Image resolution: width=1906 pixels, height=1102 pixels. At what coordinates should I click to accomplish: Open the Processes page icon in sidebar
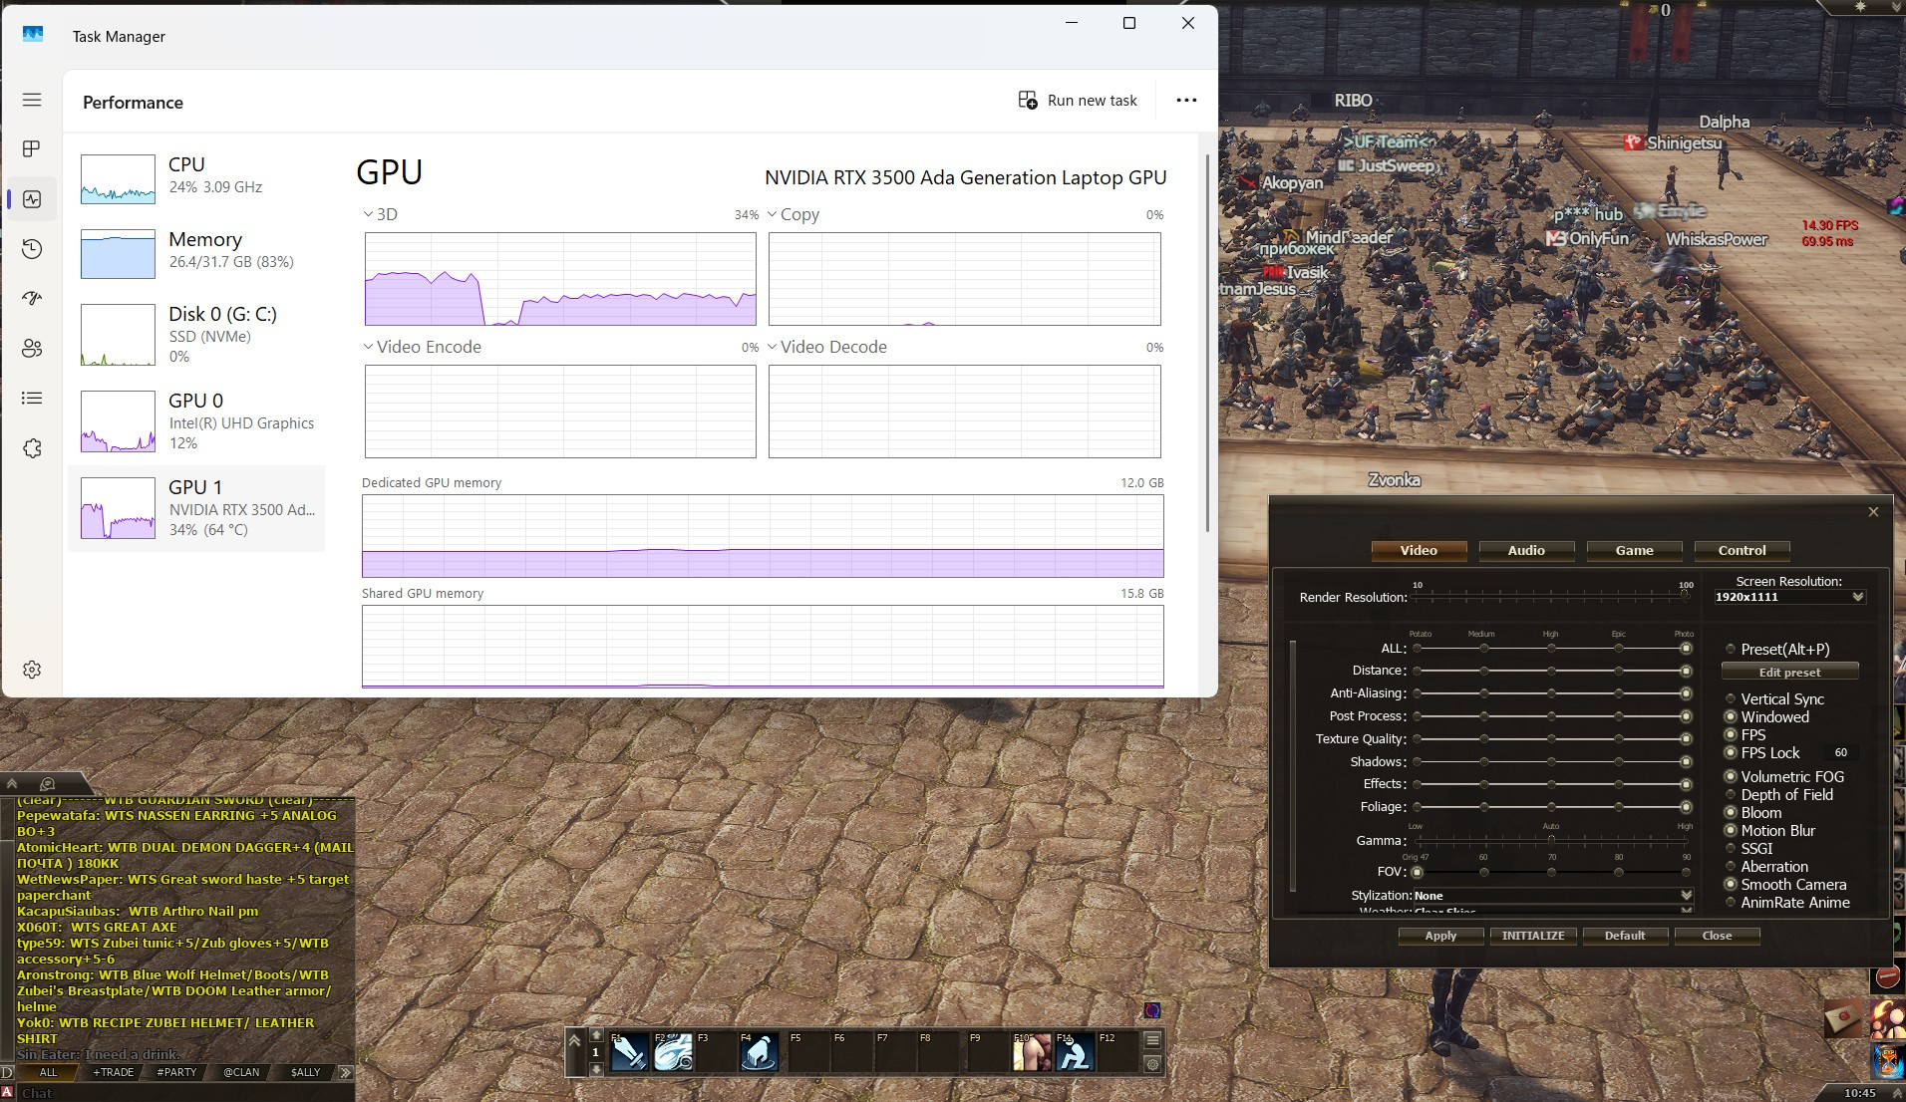tap(32, 149)
